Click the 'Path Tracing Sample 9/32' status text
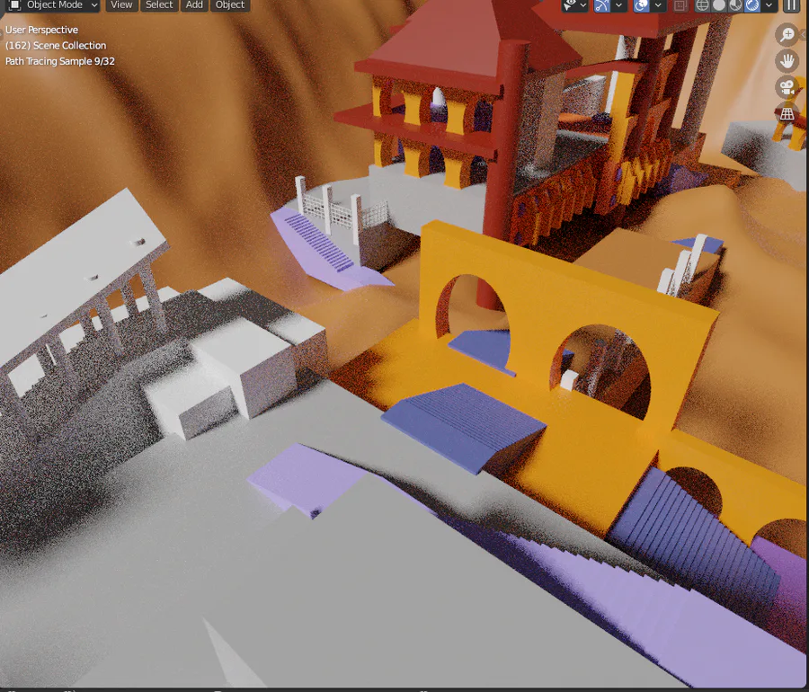The height and width of the screenshot is (692, 809). (x=60, y=61)
